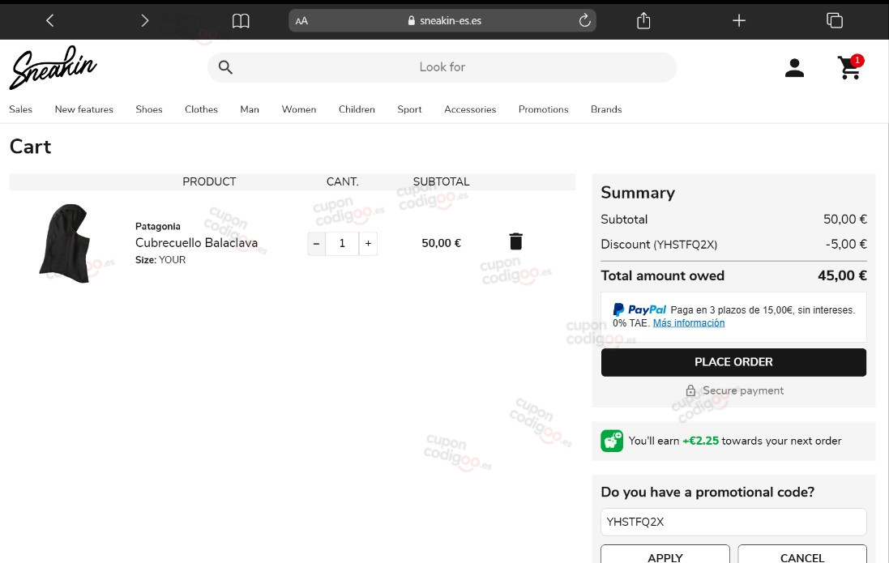
Task: Open the Sport category
Action: pyautogui.click(x=409, y=109)
